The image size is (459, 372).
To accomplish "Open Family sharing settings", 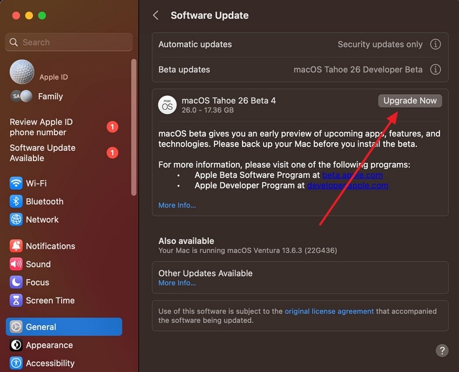I will 64,96.
